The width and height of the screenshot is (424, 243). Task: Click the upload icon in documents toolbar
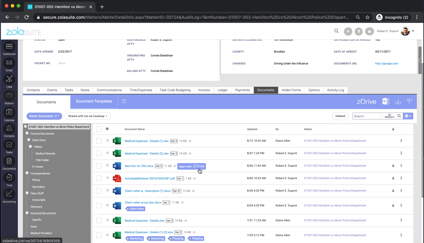point(409,102)
